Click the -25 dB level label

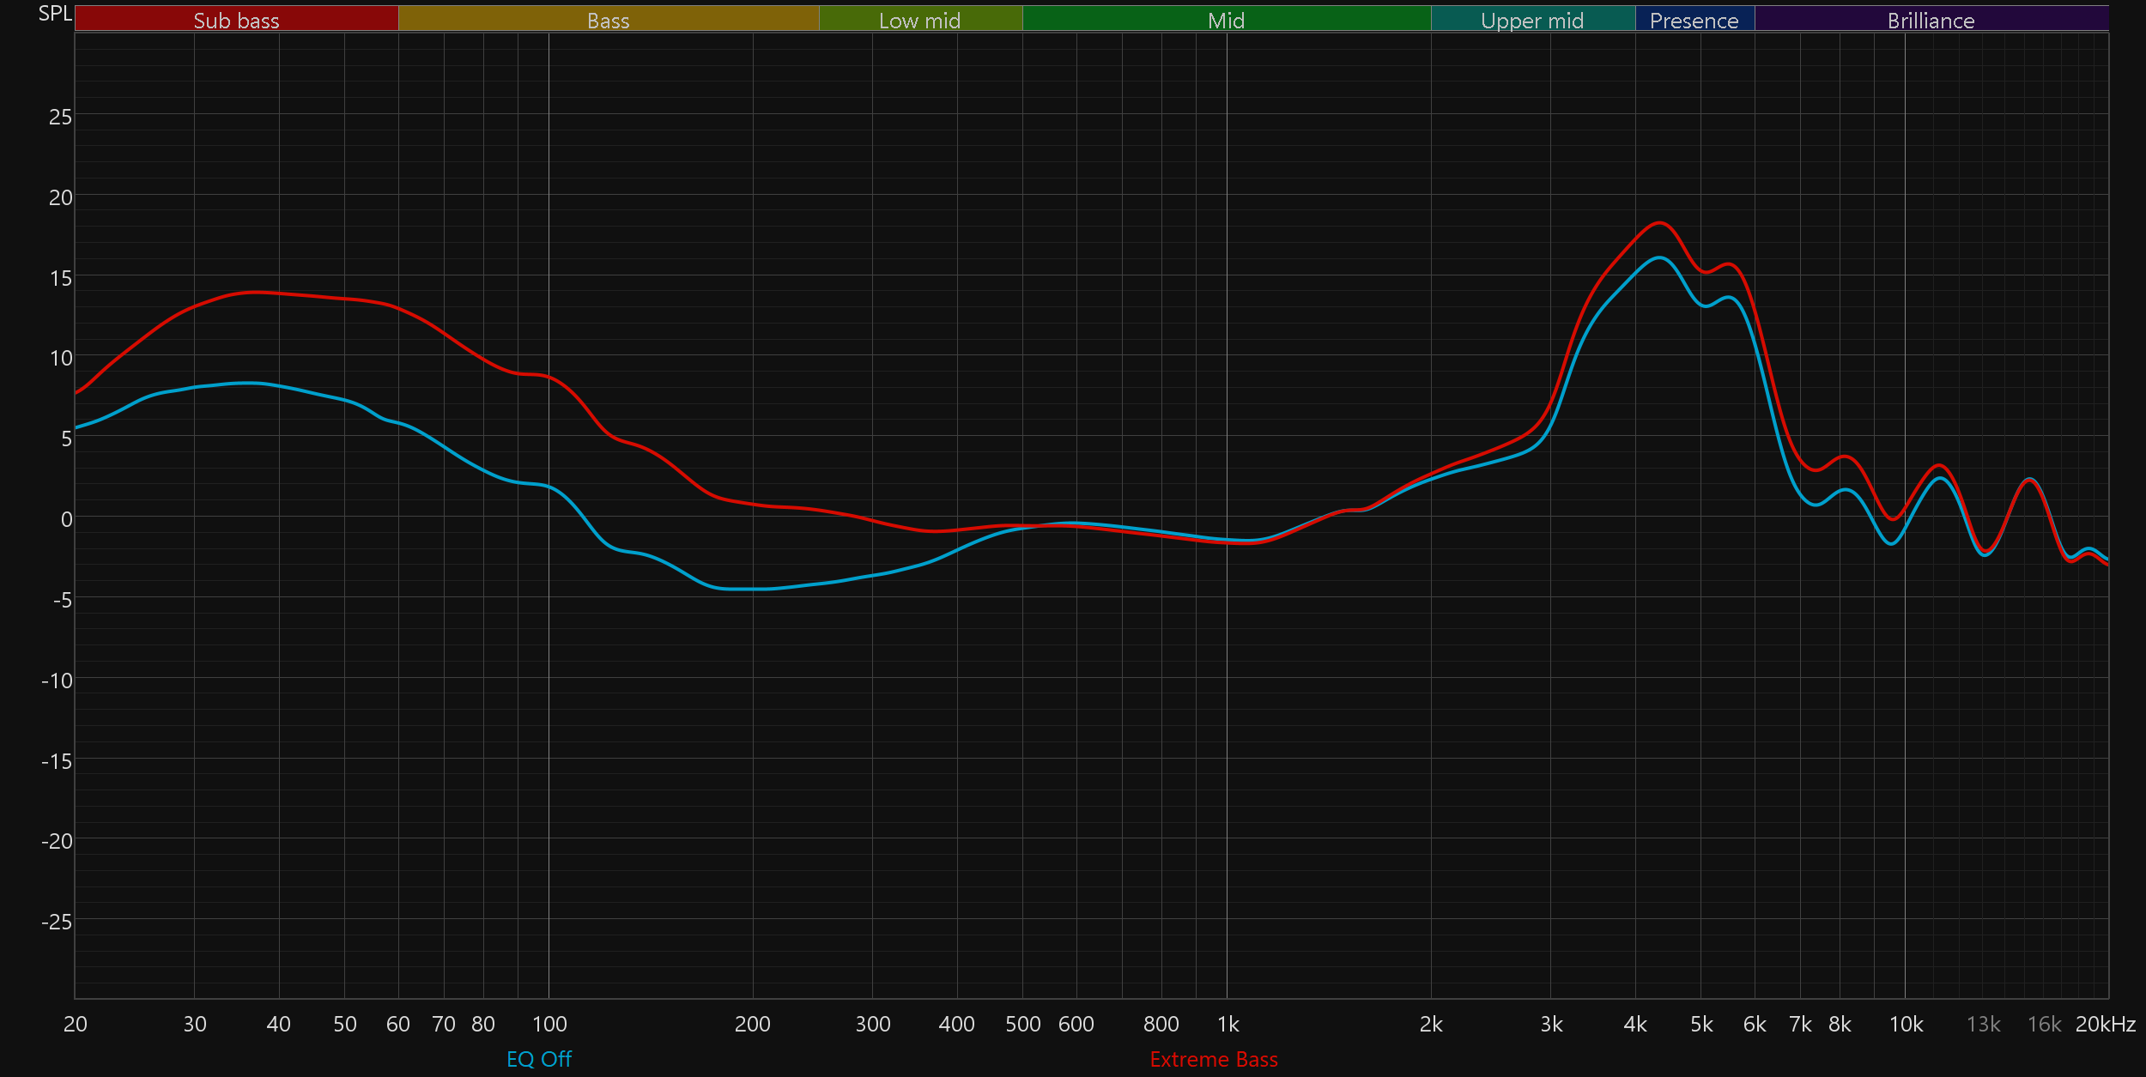click(x=57, y=922)
